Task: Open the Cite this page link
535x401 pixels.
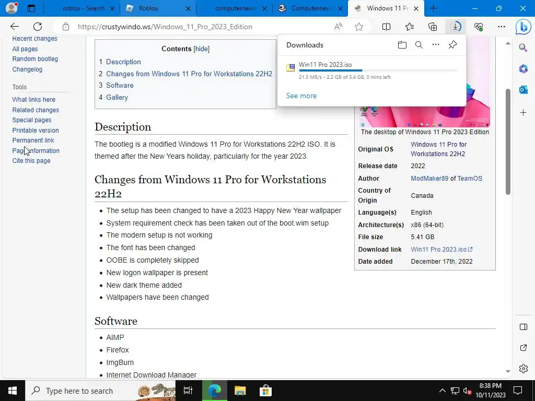Action: coord(31,161)
